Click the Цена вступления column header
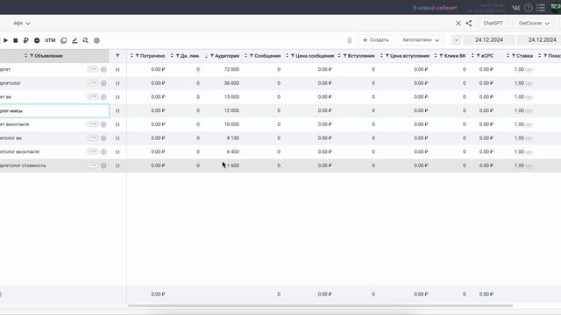This screenshot has height=315, width=561. (409, 56)
